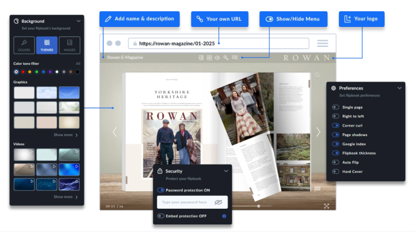Enable Auto Flip preference
Viewport: 415px width, 232px height.
pyautogui.click(x=336, y=162)
